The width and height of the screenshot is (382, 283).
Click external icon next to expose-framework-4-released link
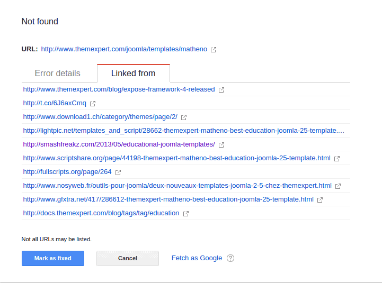tap(221, 90)
